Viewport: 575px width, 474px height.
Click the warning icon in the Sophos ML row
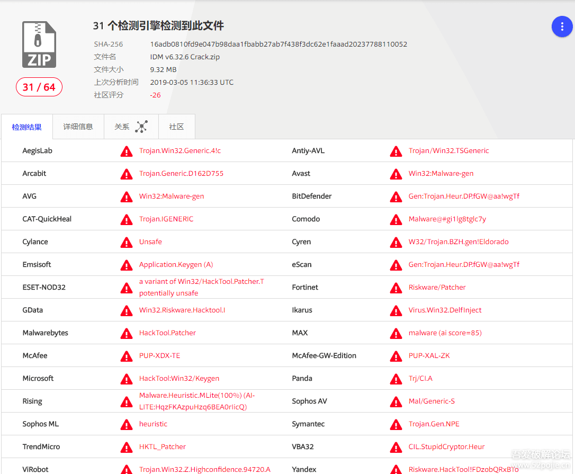[x=127, y=424]
